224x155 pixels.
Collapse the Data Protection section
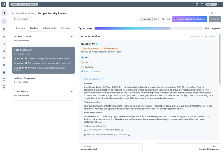[x=72, y=50]
